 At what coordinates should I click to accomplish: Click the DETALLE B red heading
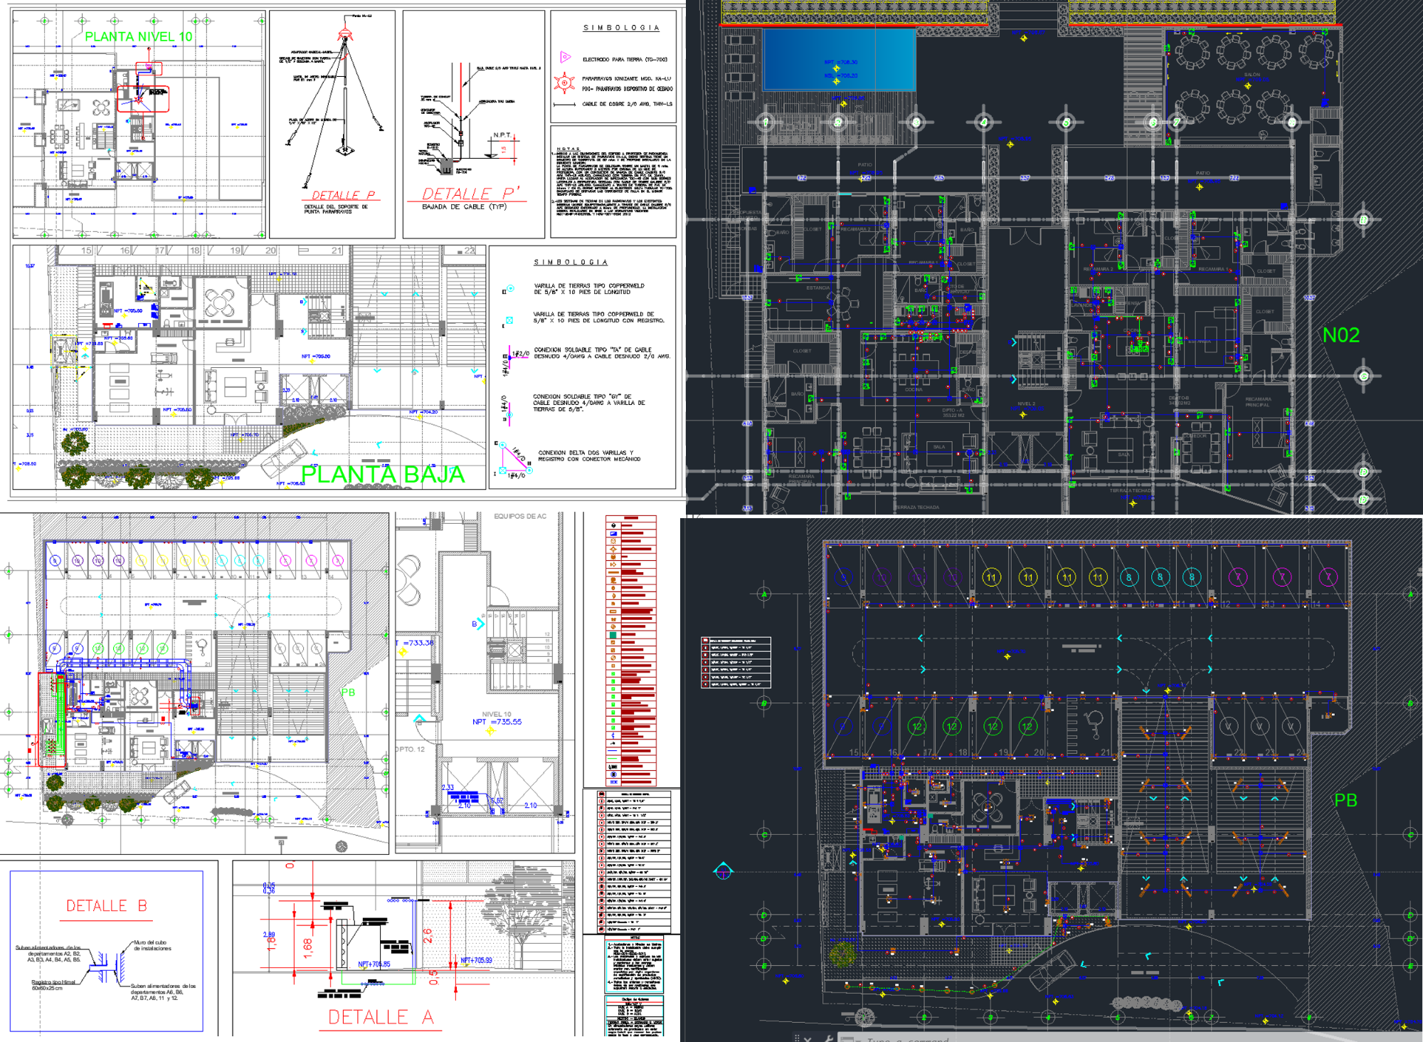pyautogui.click(x=107, y=906)
